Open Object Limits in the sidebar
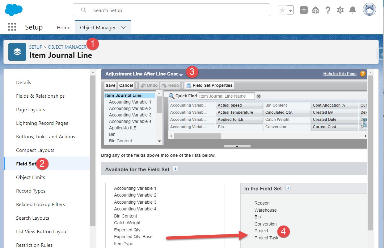The width and height of the screenshot is (384, 248). click(x=31, y=177)
